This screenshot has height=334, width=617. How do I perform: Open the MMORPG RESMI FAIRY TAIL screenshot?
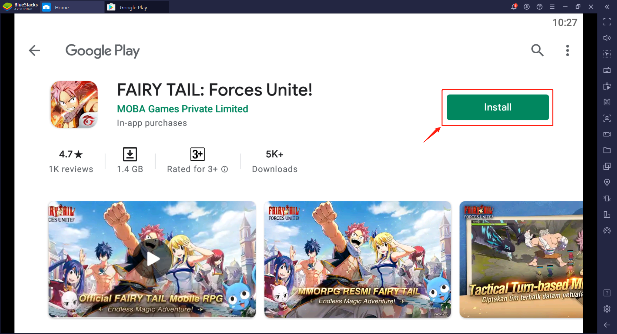pos(358,259)
